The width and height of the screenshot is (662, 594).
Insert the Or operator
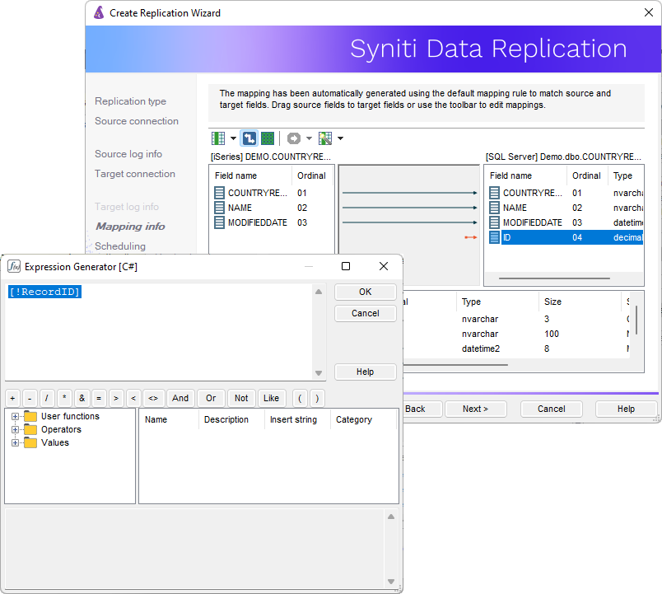211,398
